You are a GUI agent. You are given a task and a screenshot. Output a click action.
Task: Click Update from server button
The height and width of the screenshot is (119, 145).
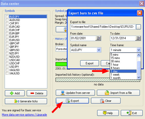click(75, 93)
